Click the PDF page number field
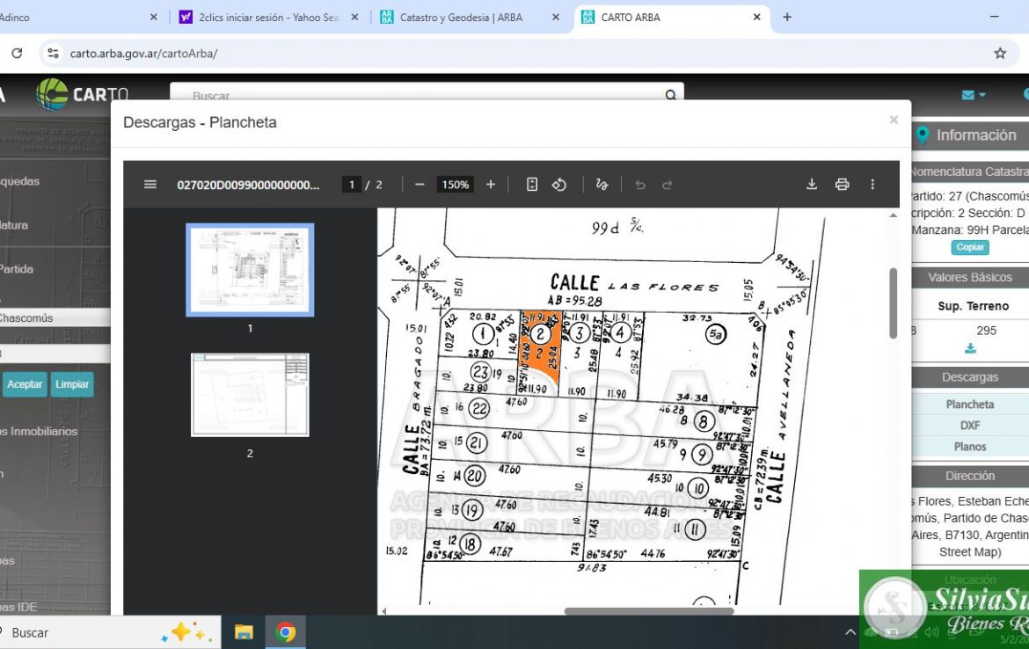 [x=352, y=185]
